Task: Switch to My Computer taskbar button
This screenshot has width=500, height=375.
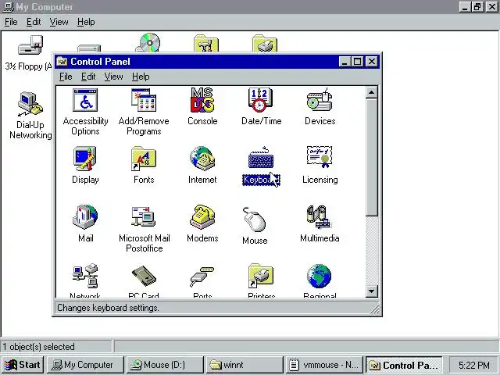Action: click(85, 365)
